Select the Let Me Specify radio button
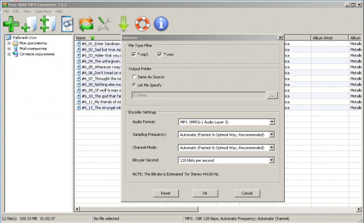Image resolution: width=364 pixels, height=223 pixels. coord(134,85)
